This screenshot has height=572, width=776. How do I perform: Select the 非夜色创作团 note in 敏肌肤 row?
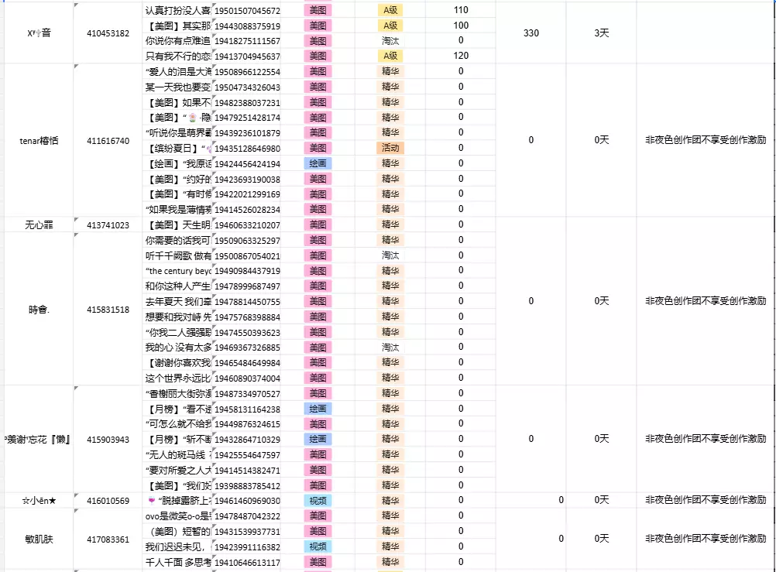click(x=706, y=539)
